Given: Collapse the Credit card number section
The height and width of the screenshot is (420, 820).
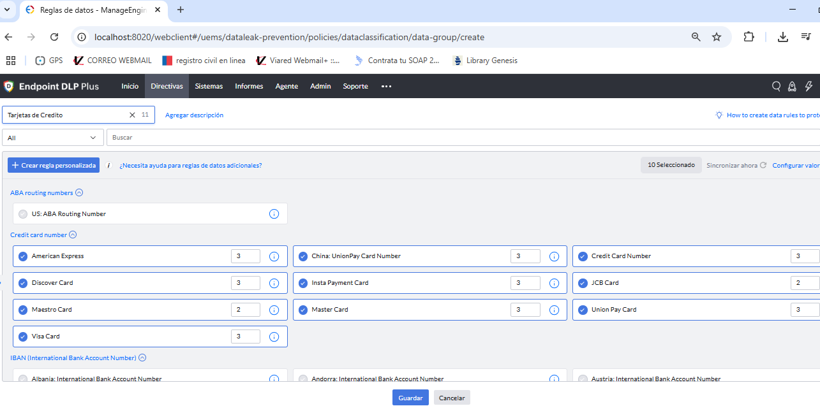Looking at the screenshot, I should point(73,235).
